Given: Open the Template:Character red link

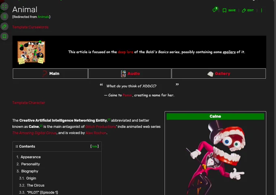Looking at the screenshot, I should 29,103.
